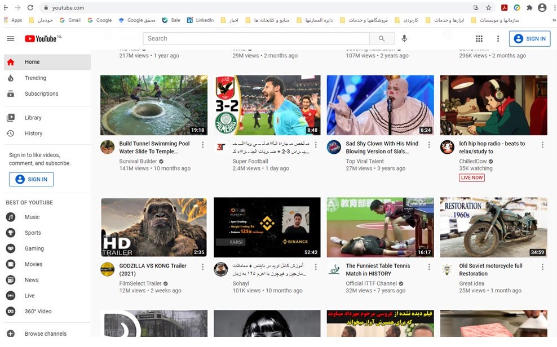The image size is (557, 347).
Task: Click the YouTube logo
Action: 41,39
